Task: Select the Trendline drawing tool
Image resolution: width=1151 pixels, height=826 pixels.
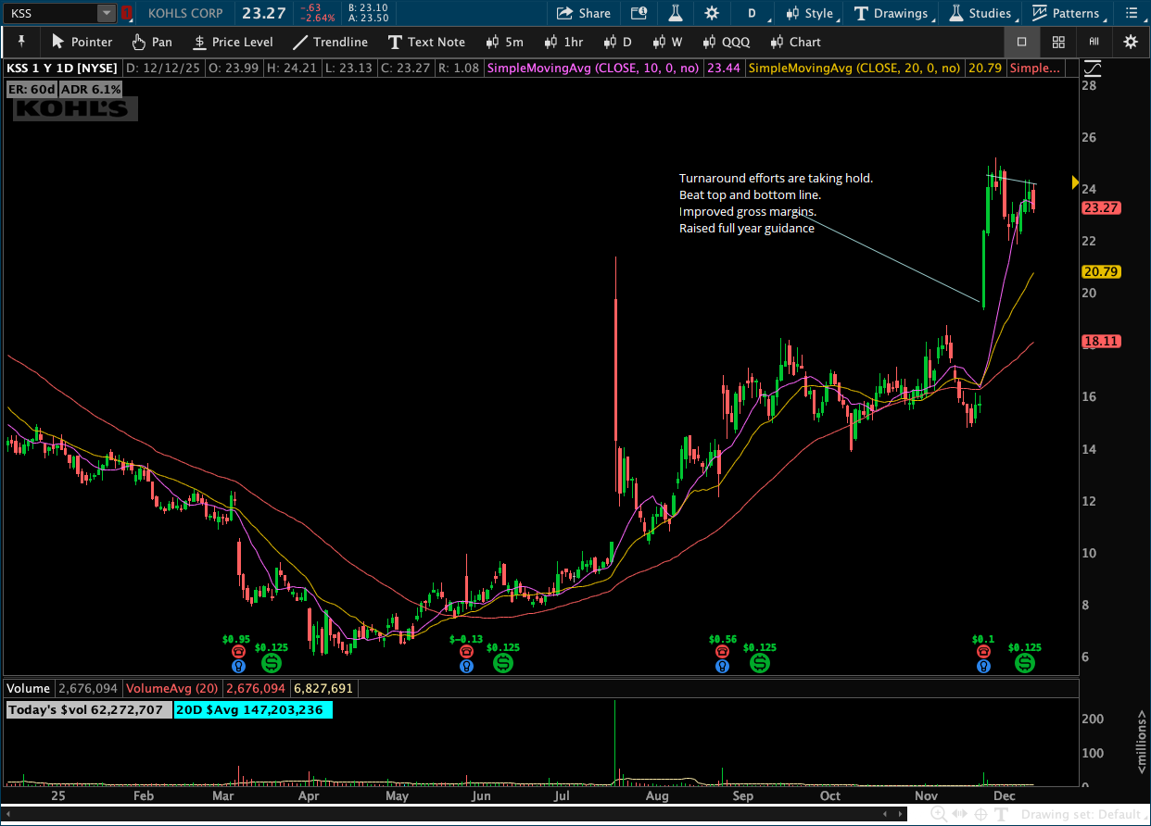Action: 330,42
